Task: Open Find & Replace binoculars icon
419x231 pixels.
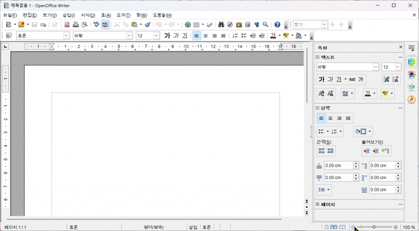Action: coord(221,25)
